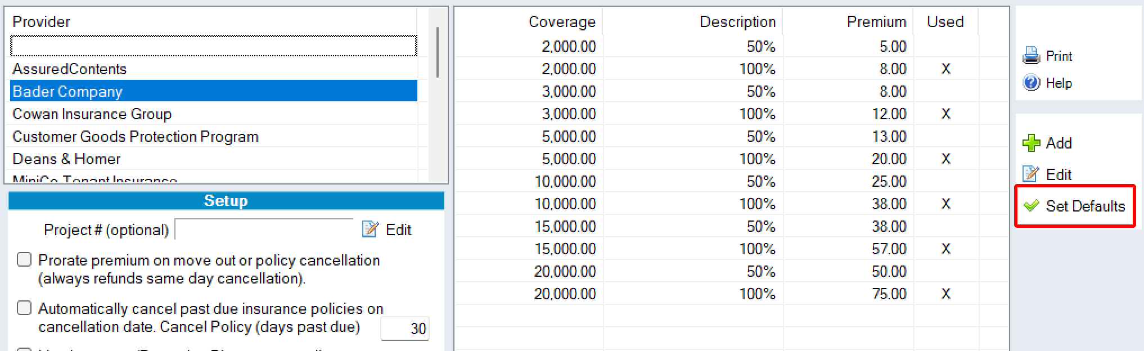Viewport: 1144px width, 351px height.
Task: Click the green plus Add icon
Action: (1031, 143)
